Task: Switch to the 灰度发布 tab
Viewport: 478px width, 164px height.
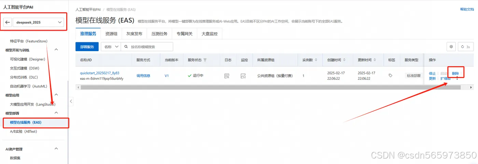Action: click(134, 34)
